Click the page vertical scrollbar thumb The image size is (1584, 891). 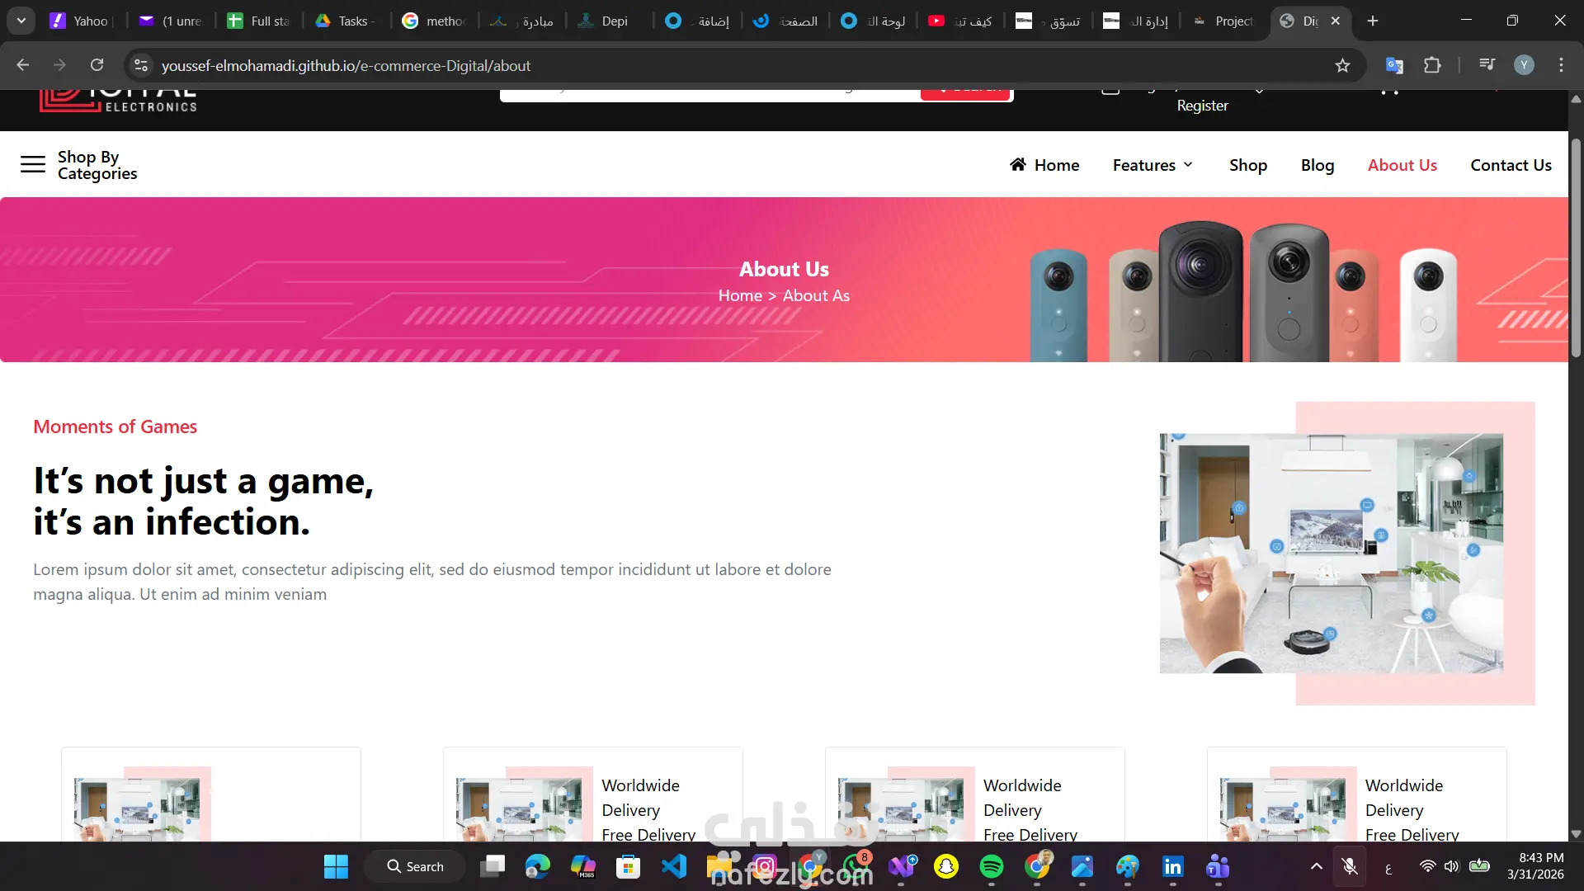tap(1576, 247)
